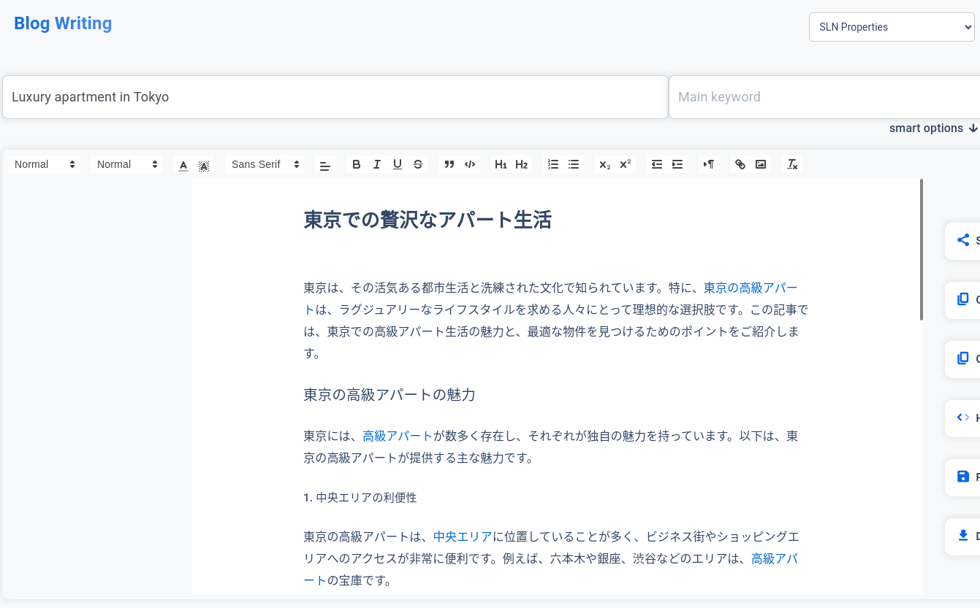
Task: Open the first Normal dropdown in the toolbar
Action: pos(45,164)
